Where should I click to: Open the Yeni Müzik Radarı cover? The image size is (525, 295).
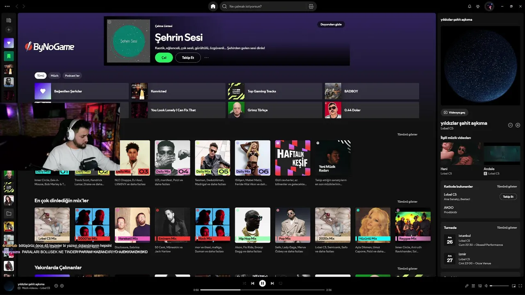click(333, 158)
